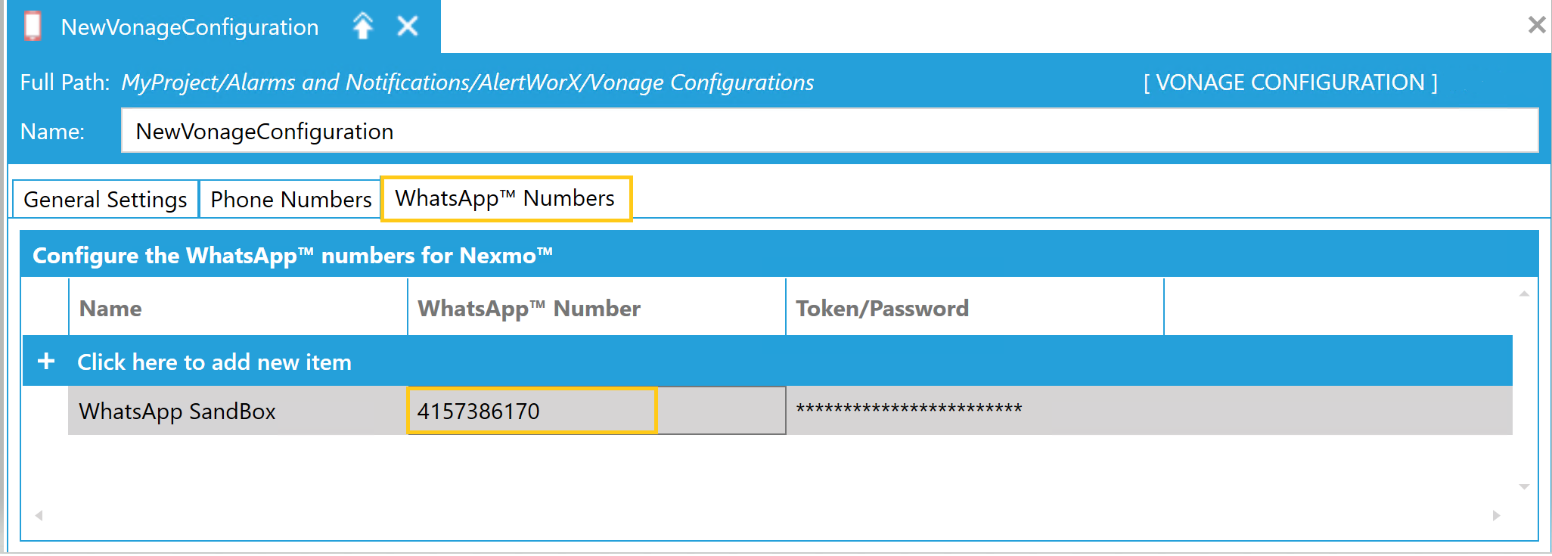The width and height of the screenshot is (1552, 556).
Task: Edit the Name text field
Action: pyautogui.click(x=829, y=131)
